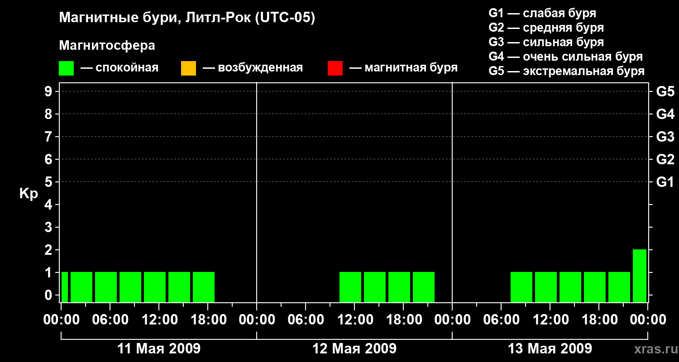Click the '12 Мая 2009' date label
Viewport: 679px width, 362px height.
(x=354, y=348)
